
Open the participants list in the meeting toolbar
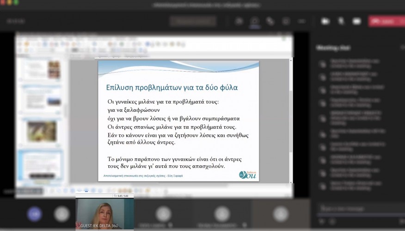click(x=239, y=21)
